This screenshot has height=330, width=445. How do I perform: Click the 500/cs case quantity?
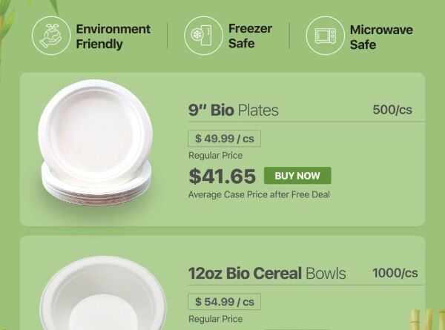pyautogui.click(x=392, y=110)
